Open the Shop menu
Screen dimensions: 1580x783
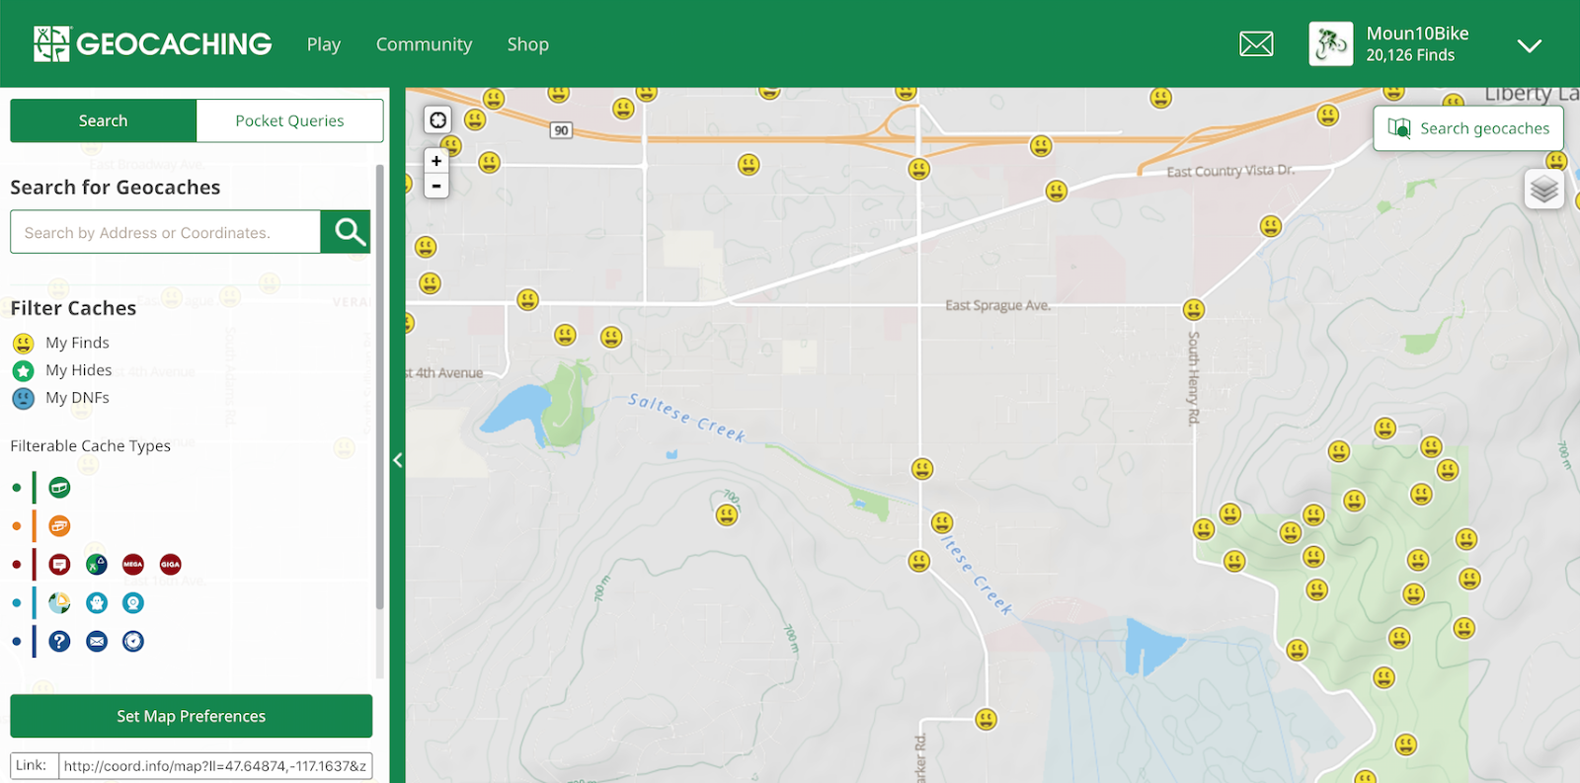pos(528,44)
